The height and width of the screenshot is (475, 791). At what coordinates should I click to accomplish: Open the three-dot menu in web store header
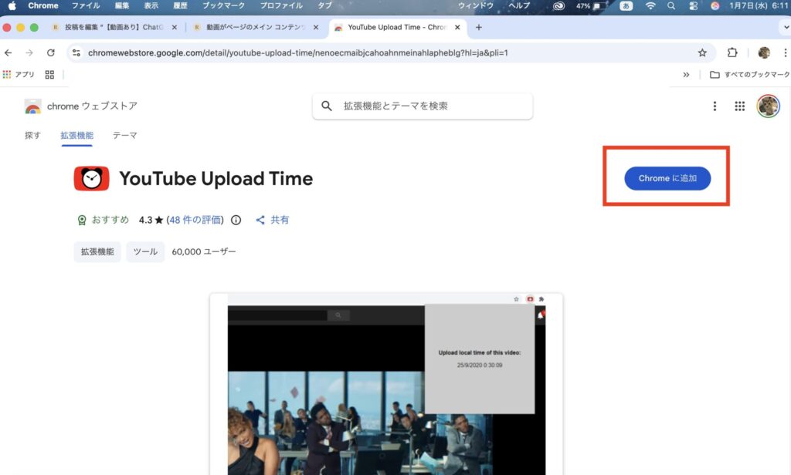tap(715, 106)
